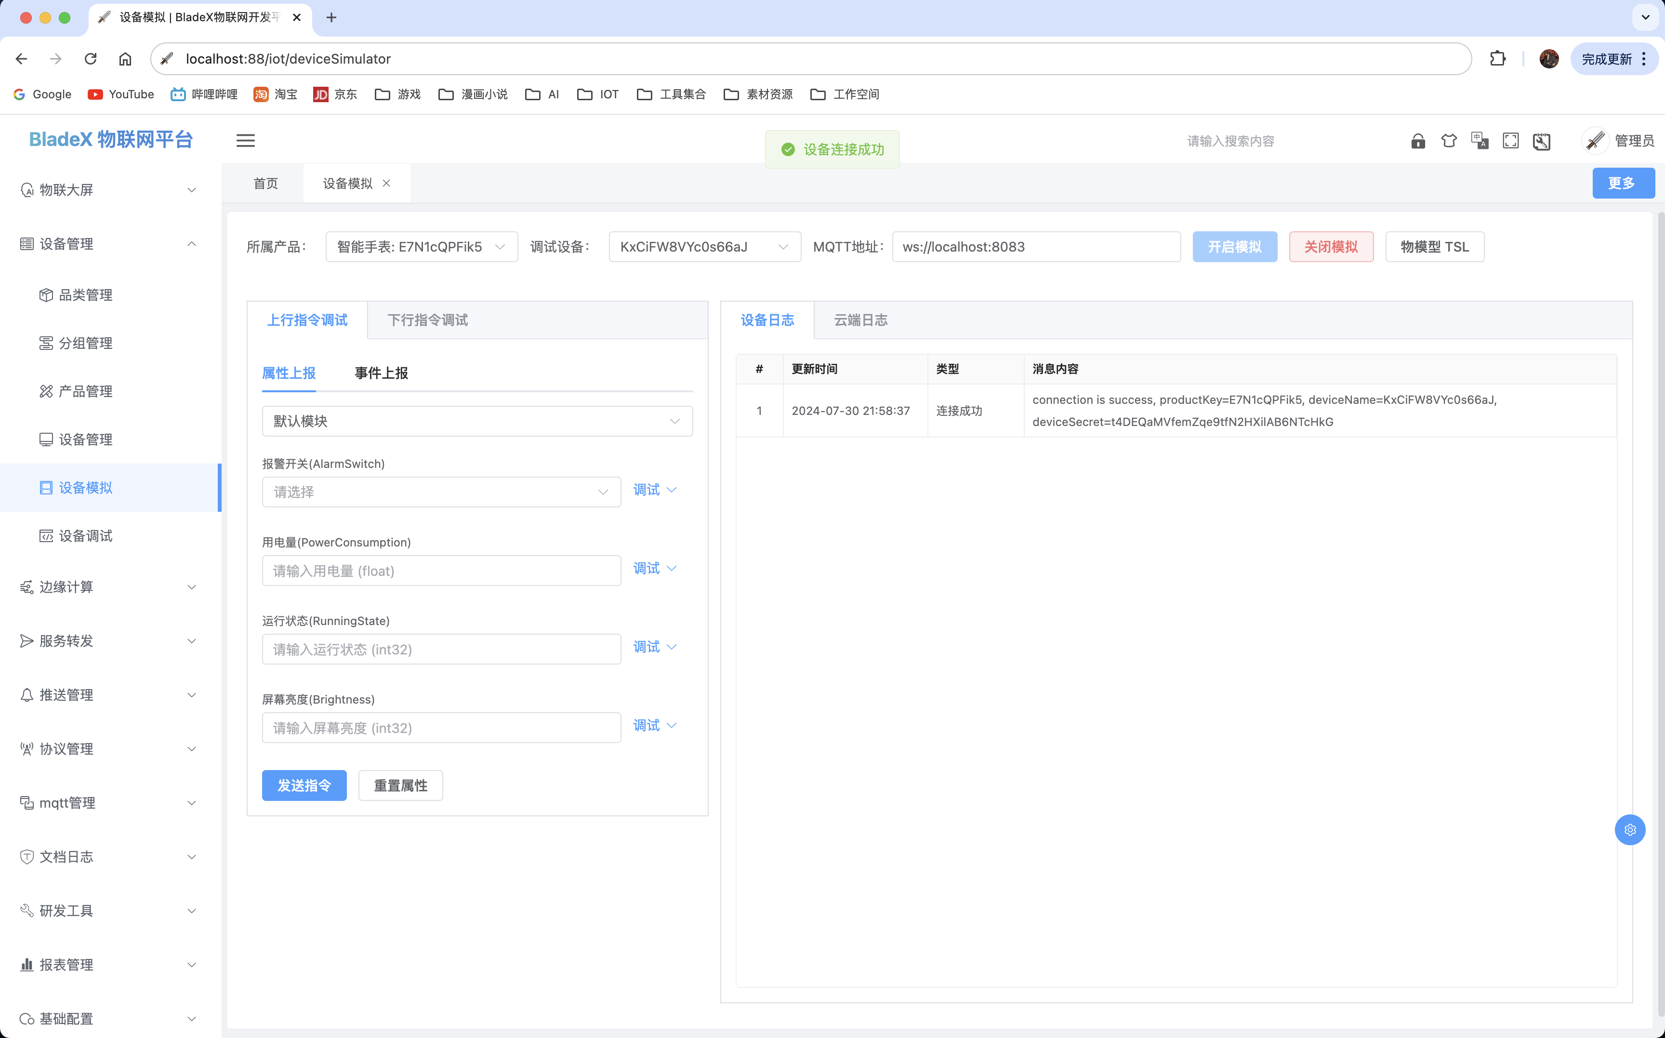Toggle fullscreen icon in header
This screenshot has width=1665, height=1038.
(x=1510, y=141)
